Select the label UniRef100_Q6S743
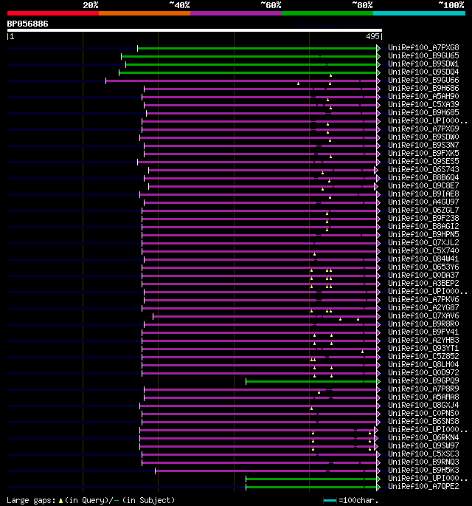 423,169
